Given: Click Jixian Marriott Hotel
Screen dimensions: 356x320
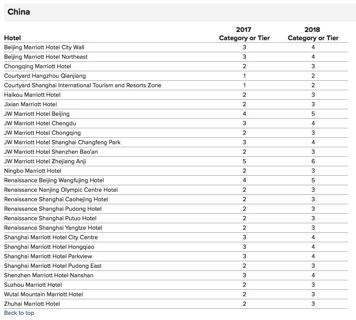Looking at the screenshot, I should (x=31, y=105).
